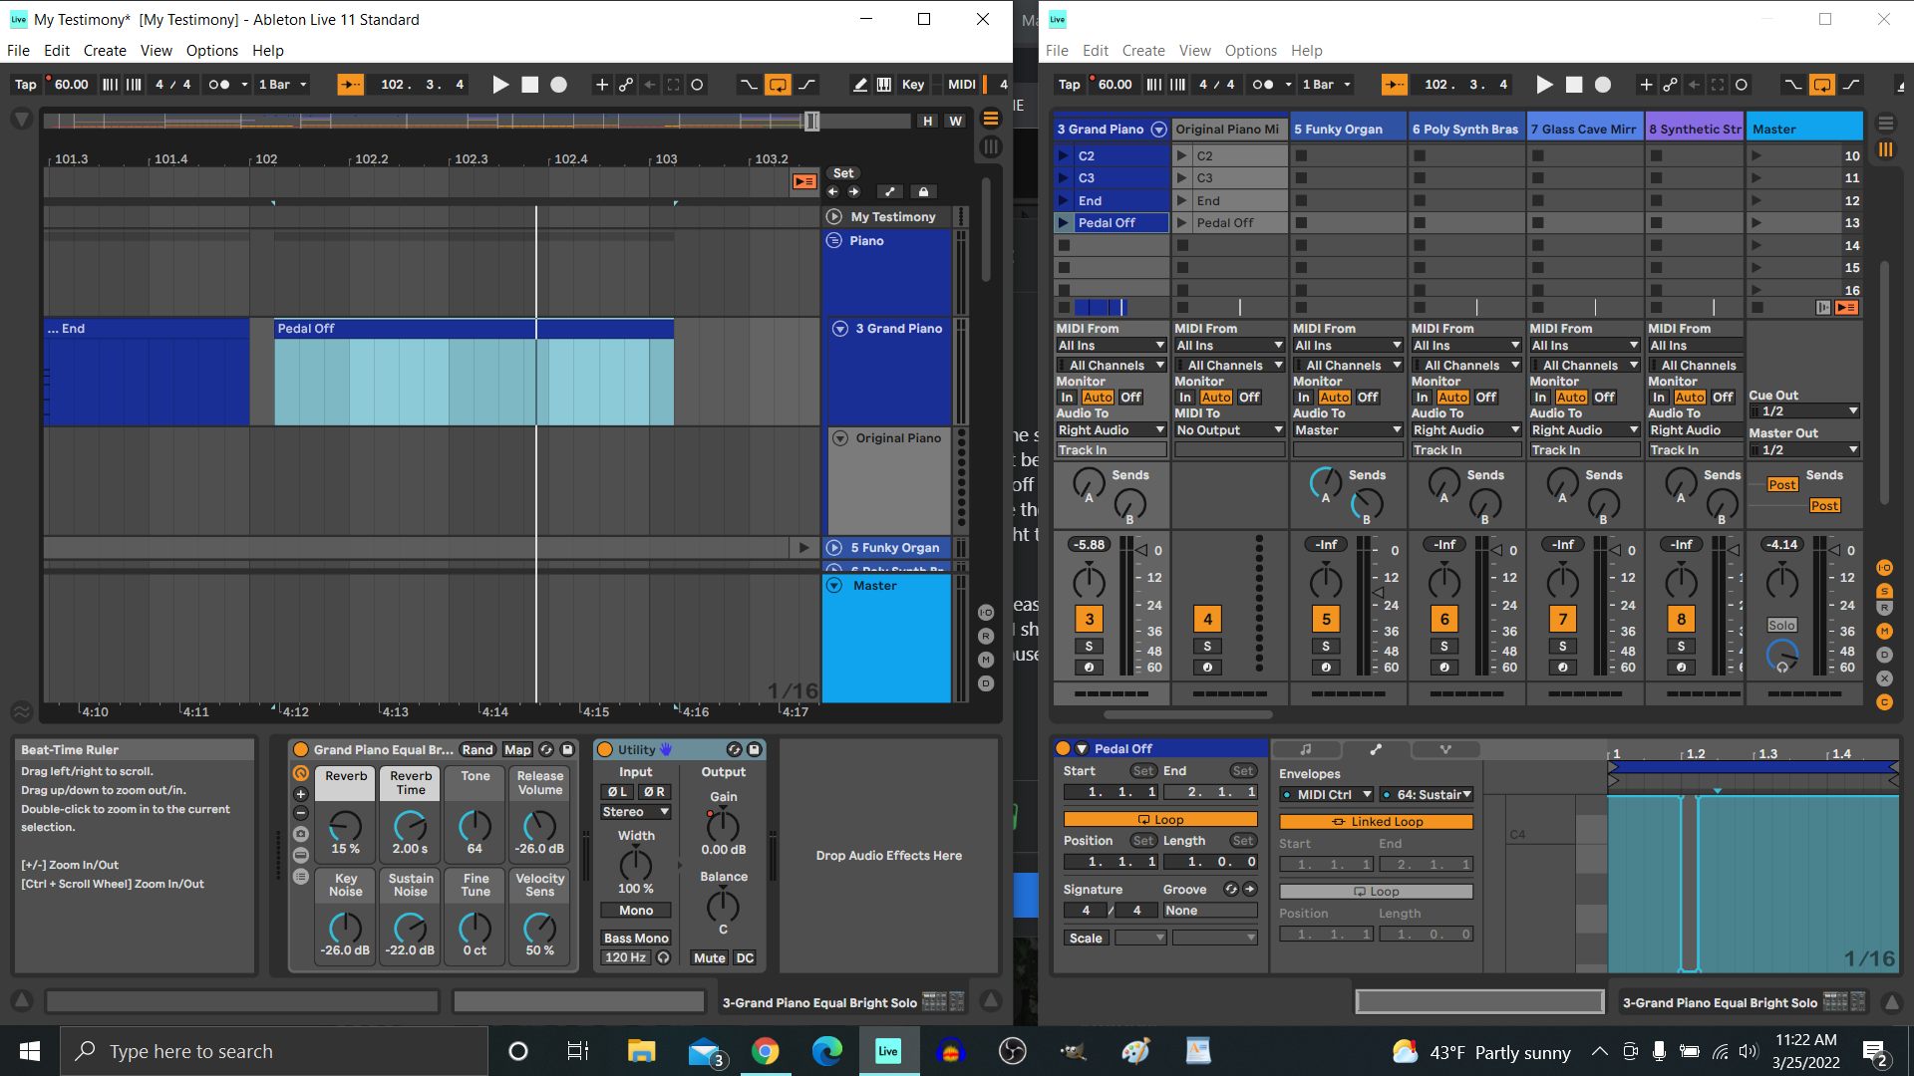Screen dimensions: 1914x1076
Task: Open 64: Sustain control chooser dropdown
Action: 1428,795
